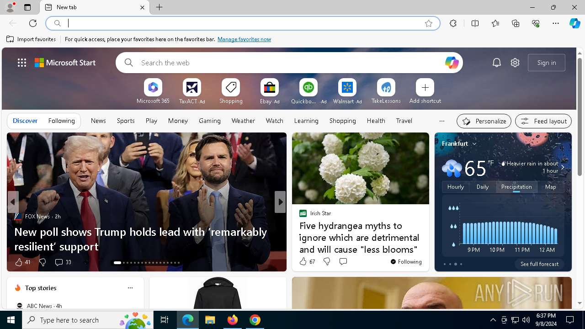Open the weather card more options

pos(558,143)
